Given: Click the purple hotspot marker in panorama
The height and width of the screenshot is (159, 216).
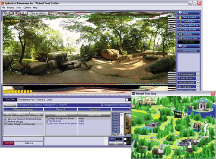Looking at the screenshot, I should 158,46.
